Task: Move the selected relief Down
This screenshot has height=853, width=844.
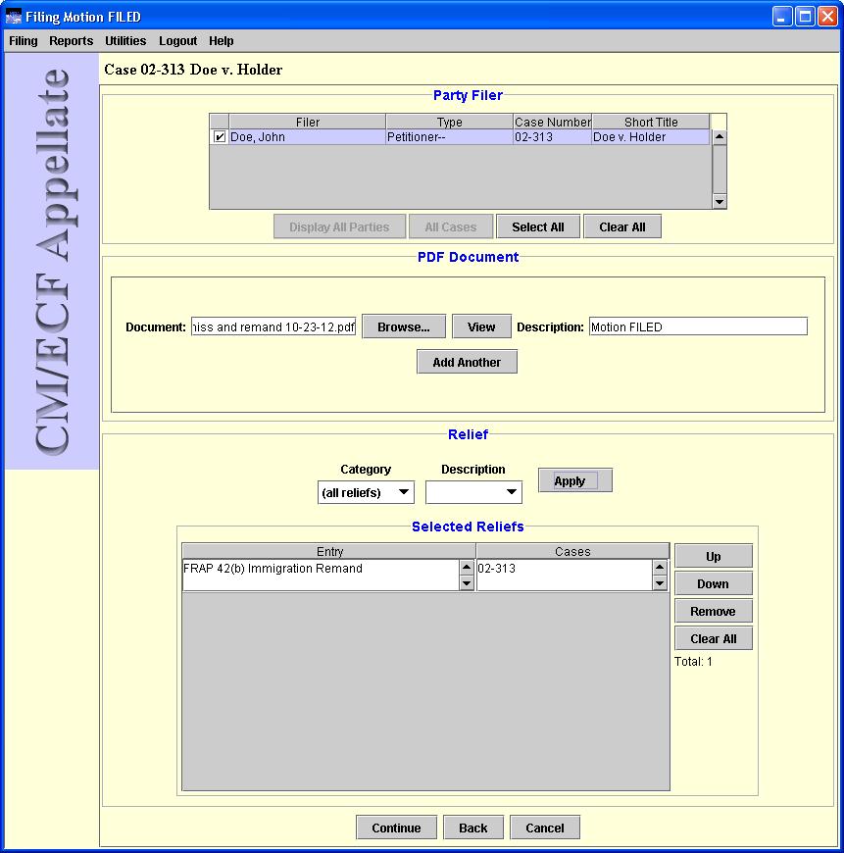Action: 714,583
